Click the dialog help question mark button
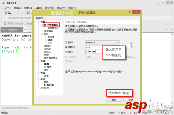This screenshot has width=174, height=115. click(129, 12)
